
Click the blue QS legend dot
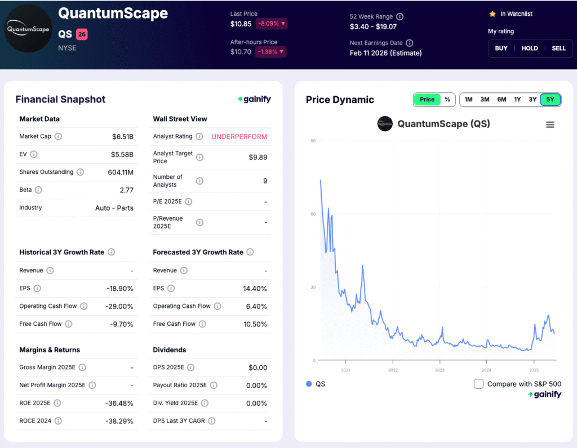[308, 383]
